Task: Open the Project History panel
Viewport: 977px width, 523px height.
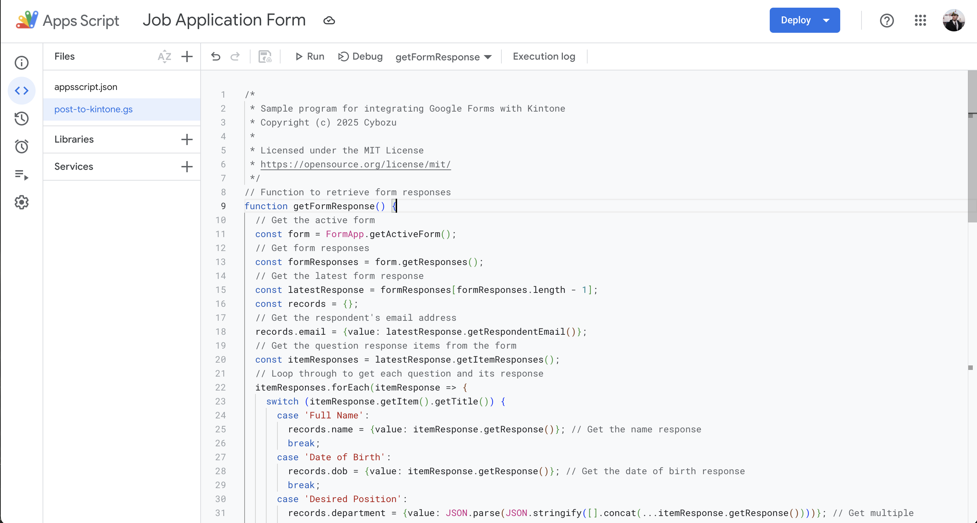Action: [22, 118]
